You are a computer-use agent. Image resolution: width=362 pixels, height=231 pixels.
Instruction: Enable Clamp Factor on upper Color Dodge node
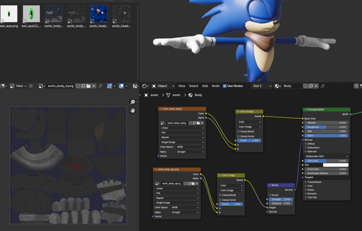coord(239,136)
